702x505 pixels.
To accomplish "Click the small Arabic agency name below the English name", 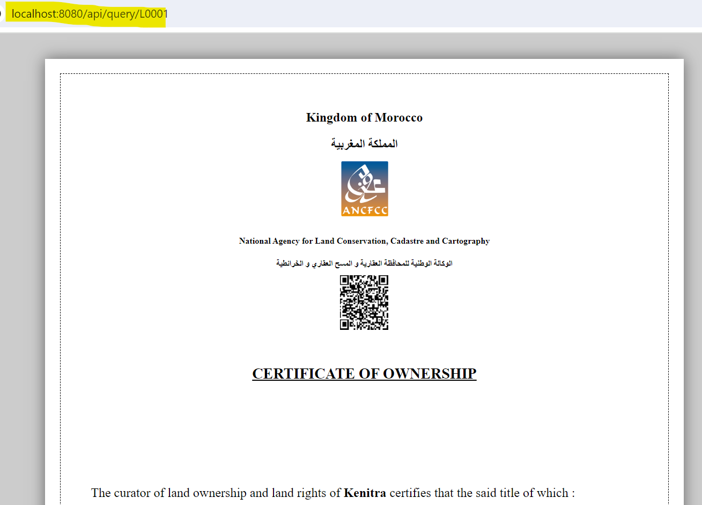I will coord(364,263).
